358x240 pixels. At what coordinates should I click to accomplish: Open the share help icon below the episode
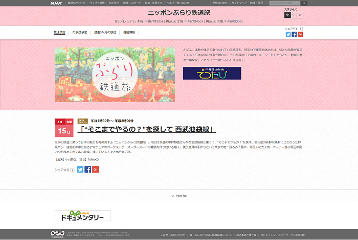[x=73, y=170]
